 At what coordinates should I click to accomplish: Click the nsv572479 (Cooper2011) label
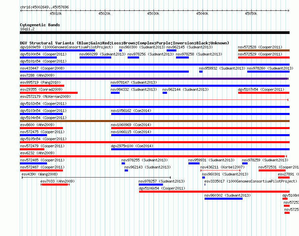click(42, 146)
